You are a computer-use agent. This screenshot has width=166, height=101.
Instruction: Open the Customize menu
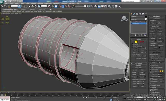point(64,3)
